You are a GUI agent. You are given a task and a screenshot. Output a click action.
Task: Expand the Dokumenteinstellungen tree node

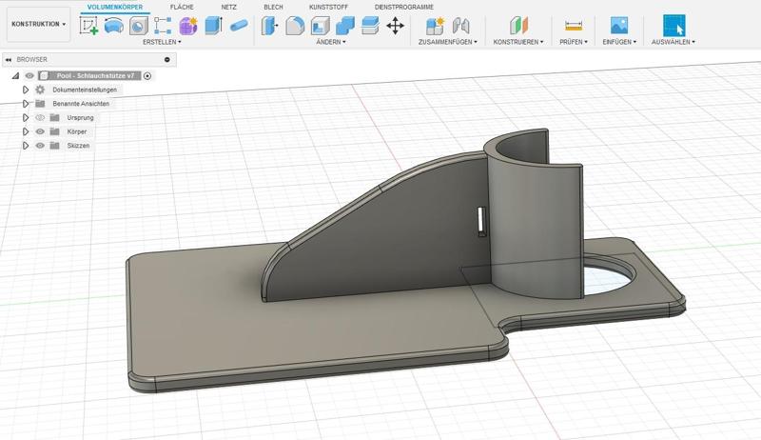[27, 90]
